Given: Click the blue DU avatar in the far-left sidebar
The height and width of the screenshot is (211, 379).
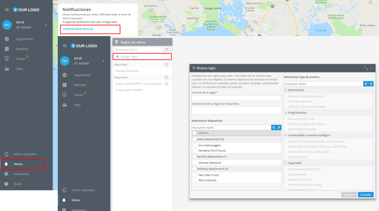Looking at the screenshot, I should tap(7, 25).
